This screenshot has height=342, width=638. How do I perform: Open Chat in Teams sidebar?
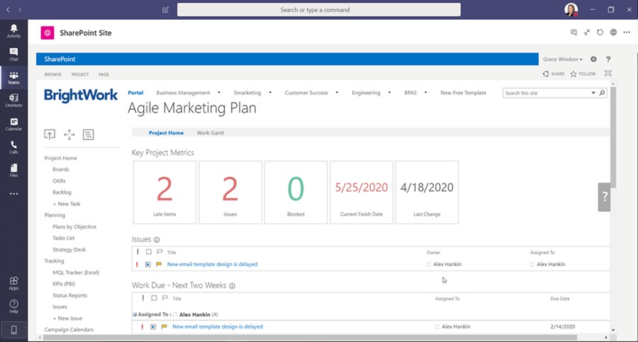[14, 54]
